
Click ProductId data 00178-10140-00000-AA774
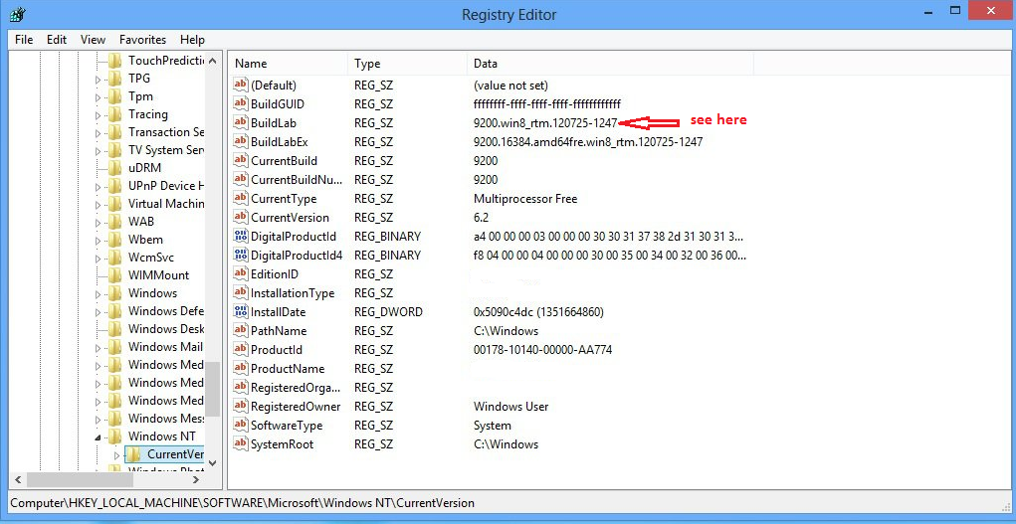(x=543, y=350)
